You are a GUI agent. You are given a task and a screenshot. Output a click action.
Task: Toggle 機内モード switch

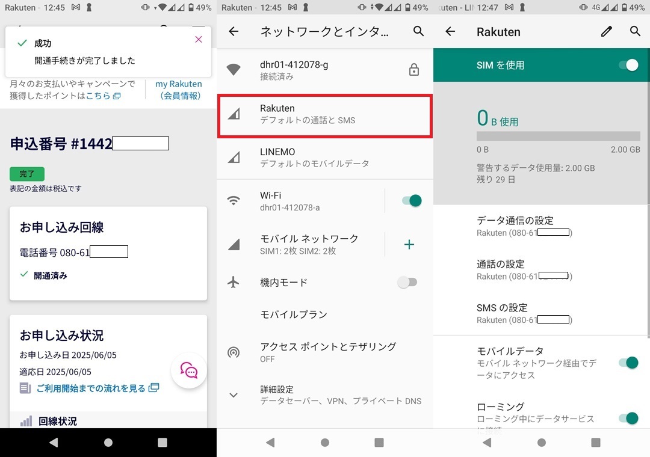coord(407,282)
